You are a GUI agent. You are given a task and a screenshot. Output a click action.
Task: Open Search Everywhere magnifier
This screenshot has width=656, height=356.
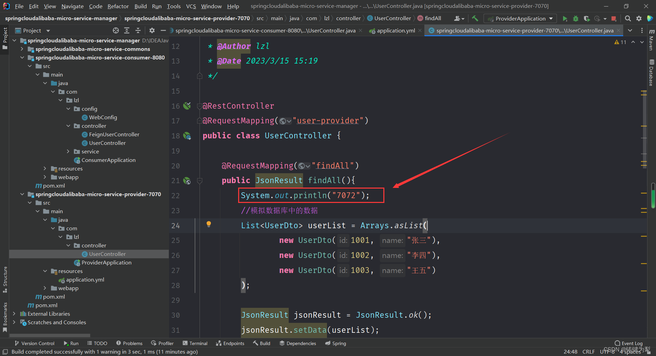tap(628, 18)
